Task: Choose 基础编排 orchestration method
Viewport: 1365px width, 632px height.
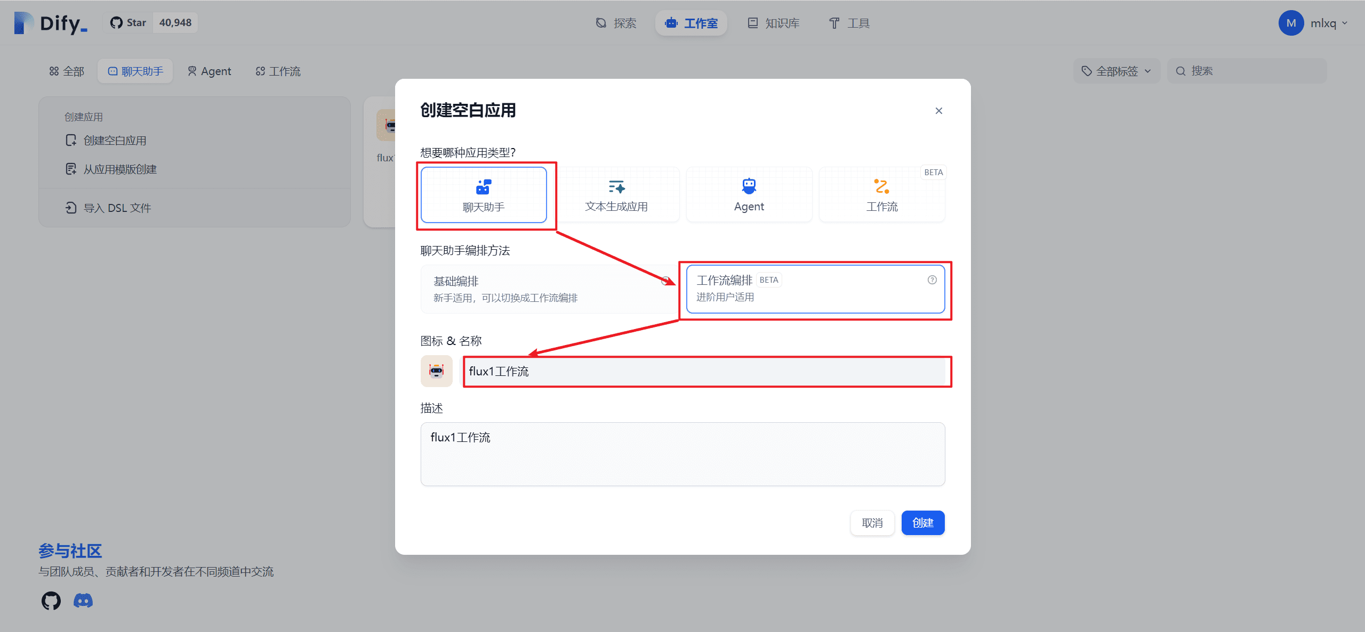Action: coord(549,289)
